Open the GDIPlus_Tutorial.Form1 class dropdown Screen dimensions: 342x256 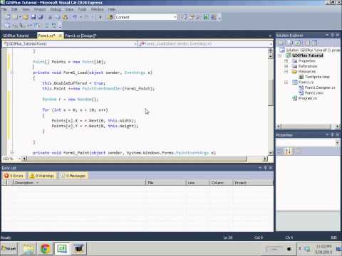click(135, 43)
